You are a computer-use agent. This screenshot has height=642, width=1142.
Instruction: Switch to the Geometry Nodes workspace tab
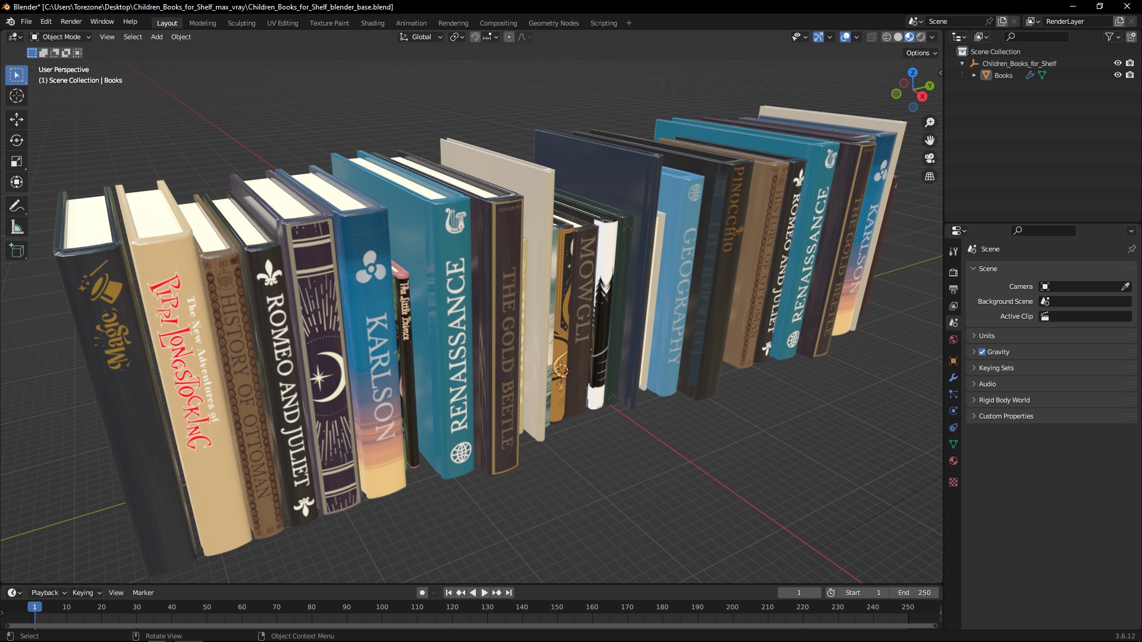[553, 23]
